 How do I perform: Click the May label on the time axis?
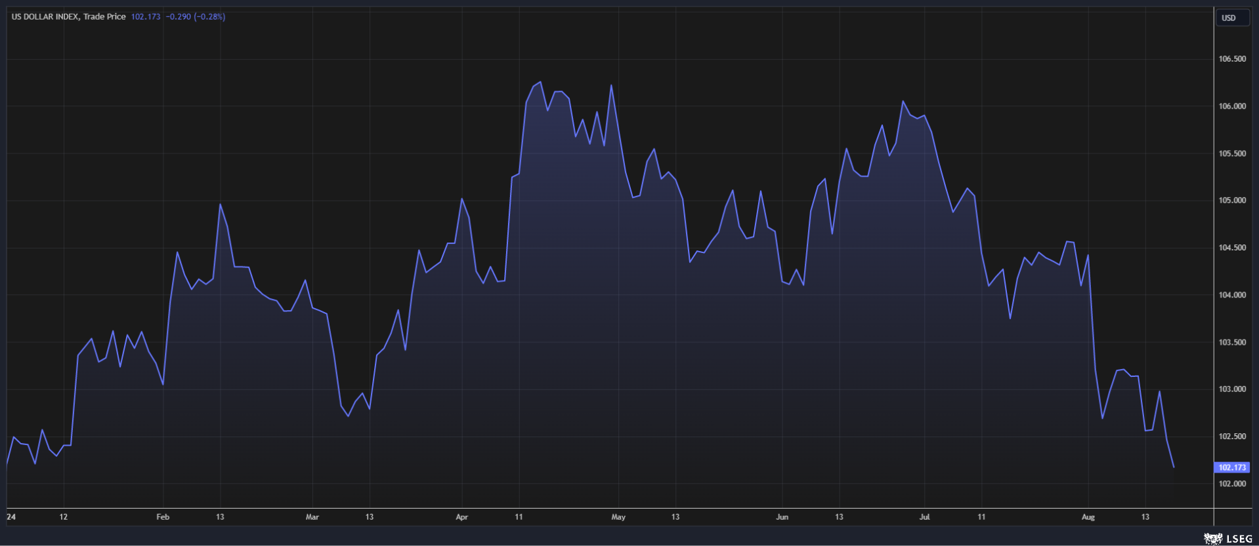pos(618,517)
